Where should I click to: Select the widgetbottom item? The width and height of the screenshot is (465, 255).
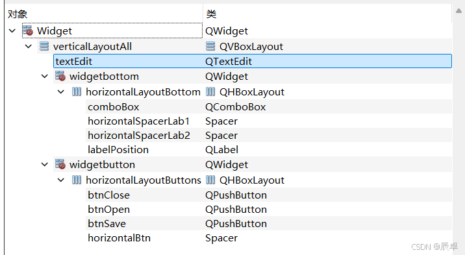coord(104,77)
